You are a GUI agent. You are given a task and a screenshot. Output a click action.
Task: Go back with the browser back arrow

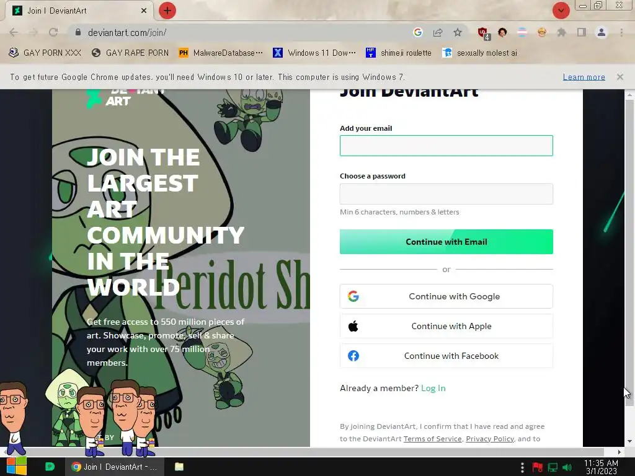14,32
